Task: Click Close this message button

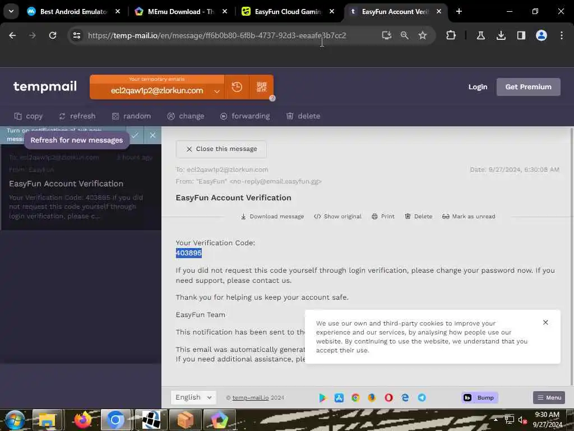Action: tap(221, 149)
